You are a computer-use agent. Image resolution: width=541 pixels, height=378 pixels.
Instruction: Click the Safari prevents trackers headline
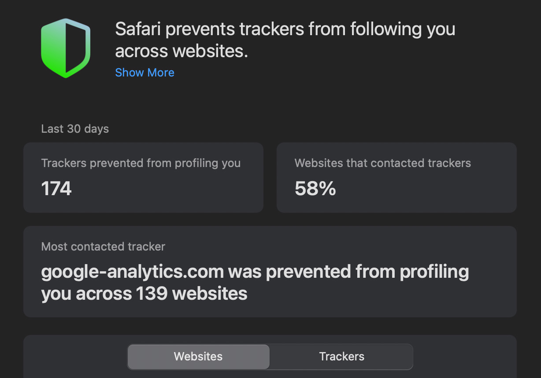click(285, 40)
